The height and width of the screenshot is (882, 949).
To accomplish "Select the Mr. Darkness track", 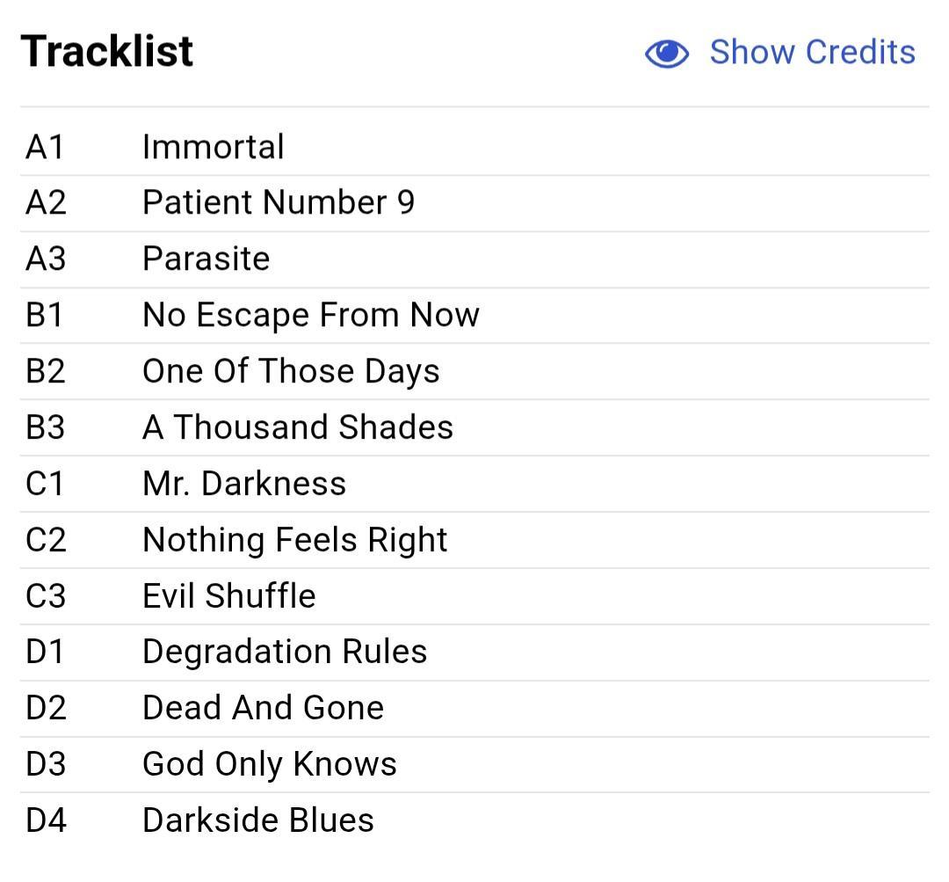I will coord(244,484).
